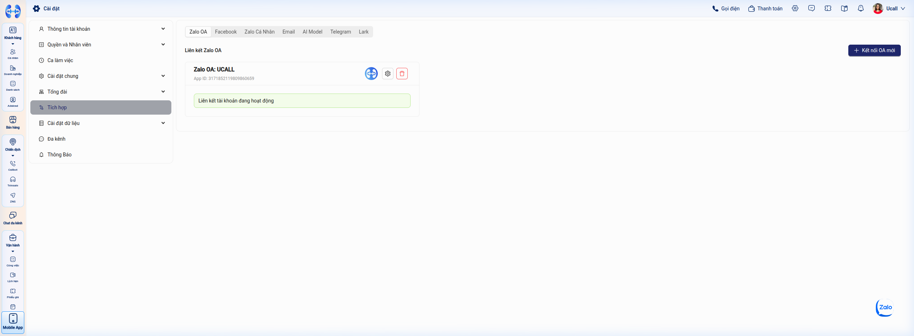The height and width of the screenshot is (336, 914).
Task: Open Chat đa kênh
Action: click(x=13, y=218)
